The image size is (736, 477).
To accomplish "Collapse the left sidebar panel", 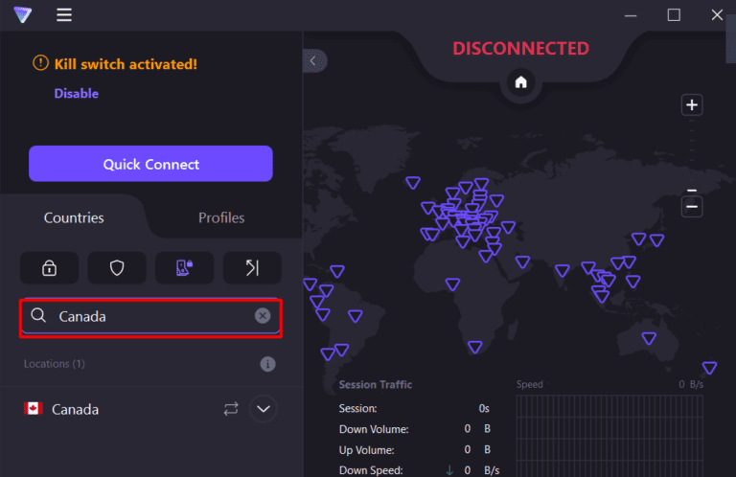I will coord(314,60).
